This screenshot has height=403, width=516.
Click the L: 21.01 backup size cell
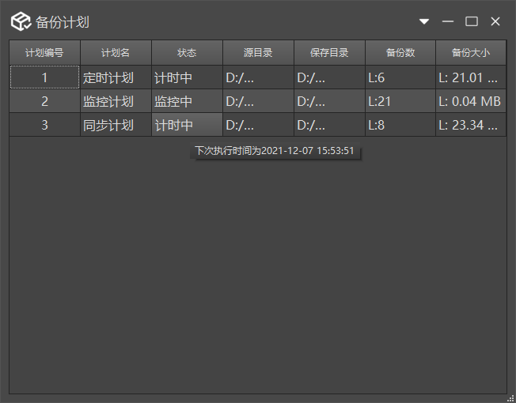pos(471,77)
